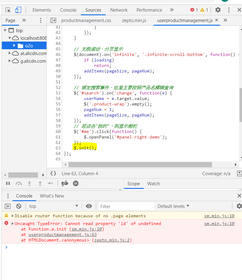The height and width of the screenshot is (280, 242).
Task: Expand the Disable router function warning
Action: point(13,216)
